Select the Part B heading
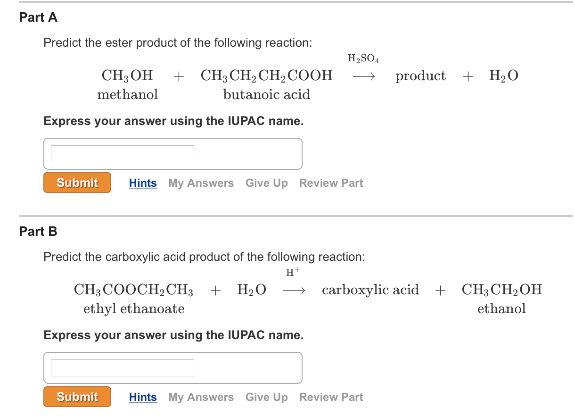The image size is (575, 416). 38,231
